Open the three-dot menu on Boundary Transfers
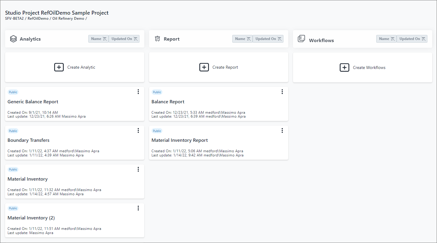437x243 pixels. [138, 130]
